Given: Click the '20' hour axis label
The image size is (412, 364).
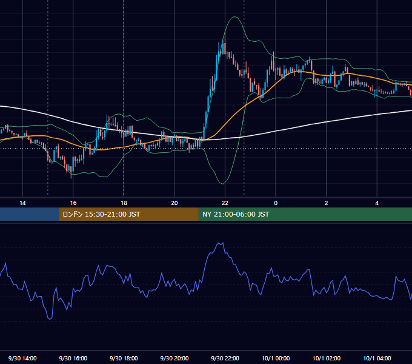Looking at the screenshot, I should (x=174, y=203).
